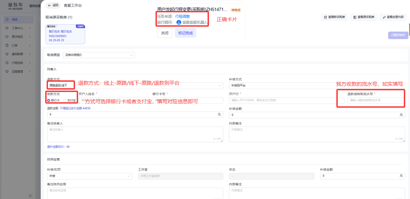
Task: Click the 关闭 button on task card
Action: tap(165, 33)
